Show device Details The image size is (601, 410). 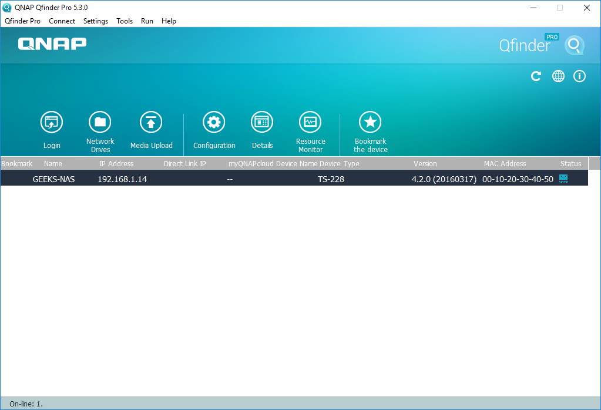point(262,123)
